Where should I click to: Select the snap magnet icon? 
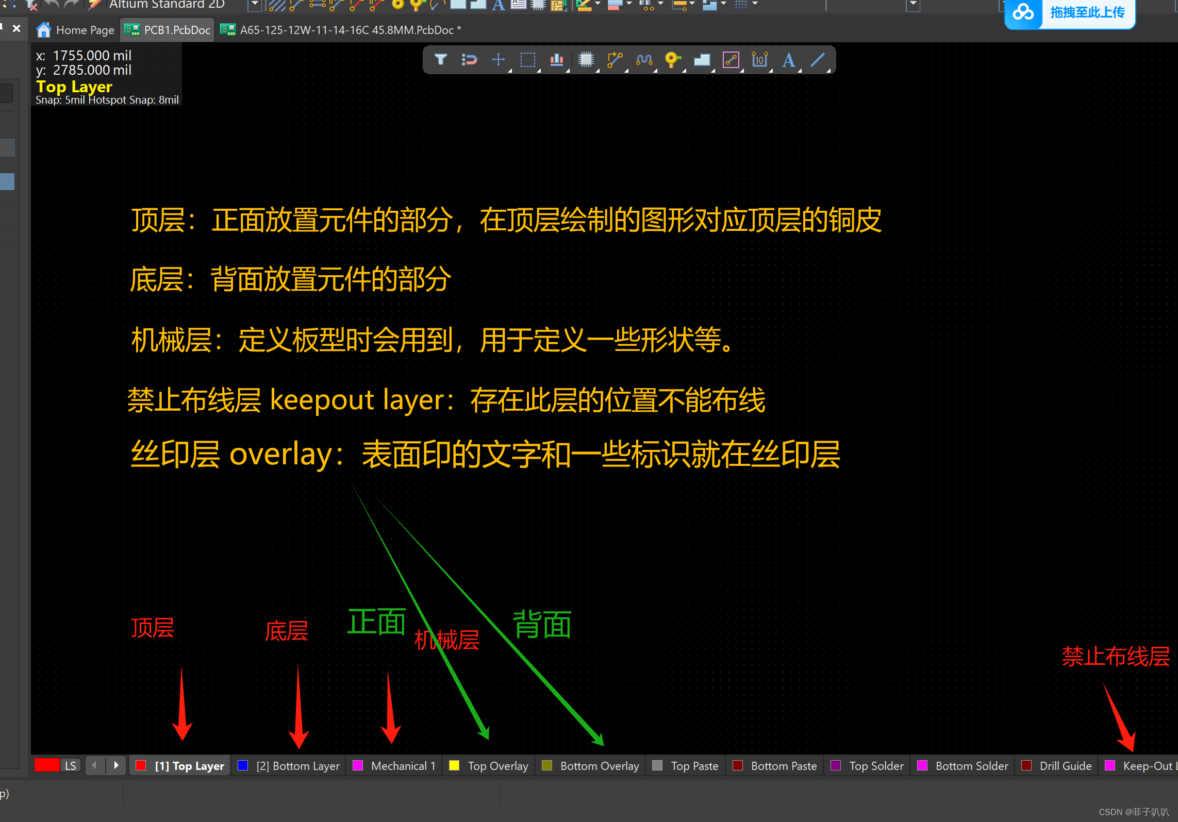[469, 60]
